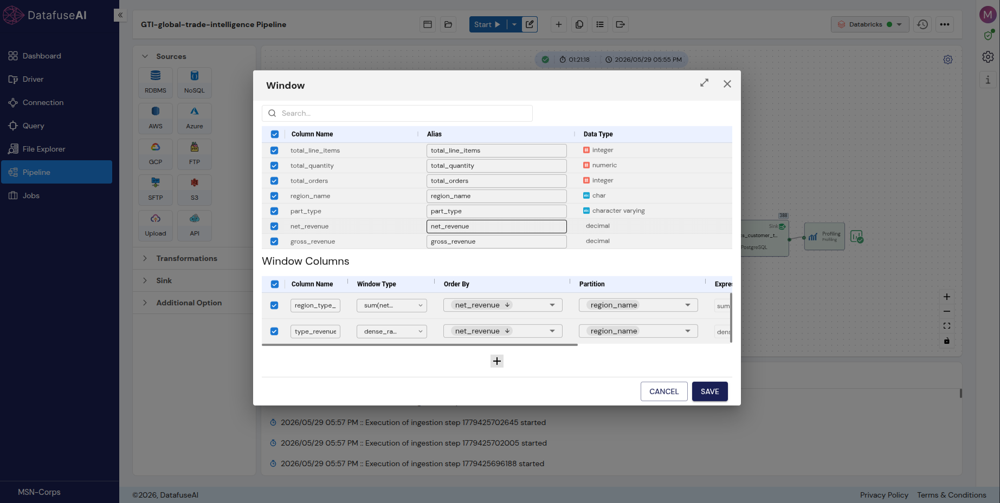Uncheck the part_type column
Viewport: 1000px width, 503px height.
click(274, 211)
